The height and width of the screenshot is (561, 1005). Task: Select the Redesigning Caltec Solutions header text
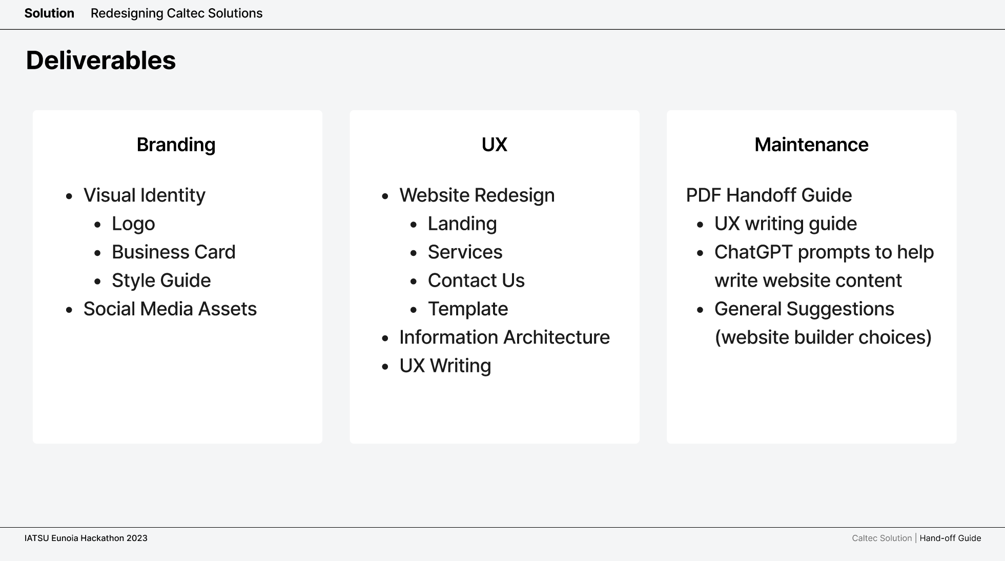(x=176, y=13)
